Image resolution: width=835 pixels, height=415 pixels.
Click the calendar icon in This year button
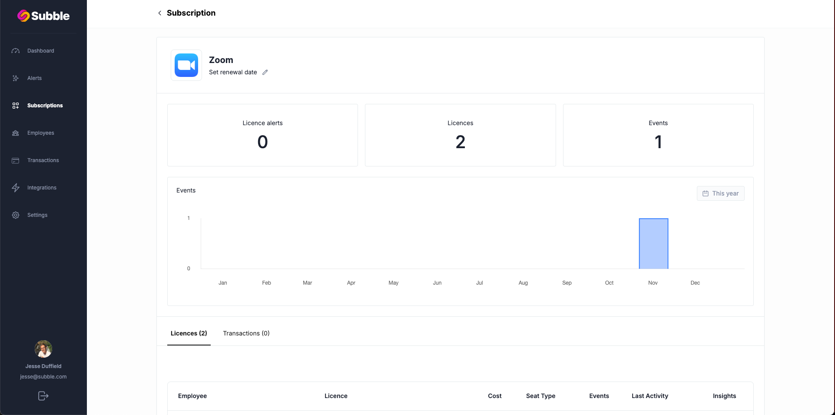pyautogui.click(x=706, y=193)
